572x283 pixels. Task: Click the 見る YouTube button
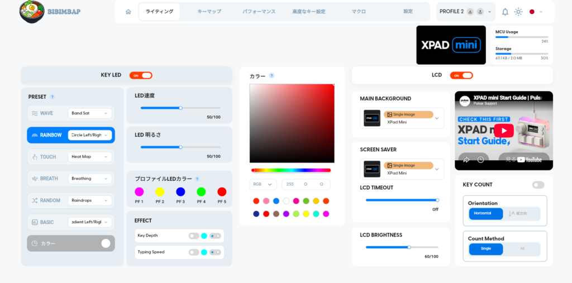[523, 160]
